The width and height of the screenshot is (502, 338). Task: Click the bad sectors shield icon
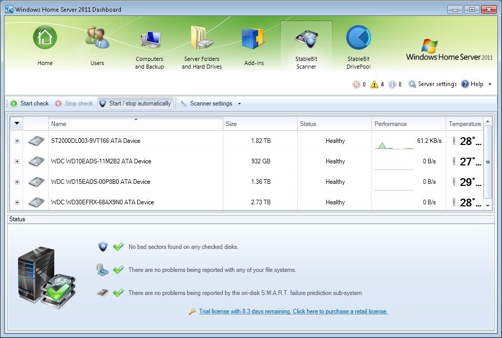click(103, 246)
